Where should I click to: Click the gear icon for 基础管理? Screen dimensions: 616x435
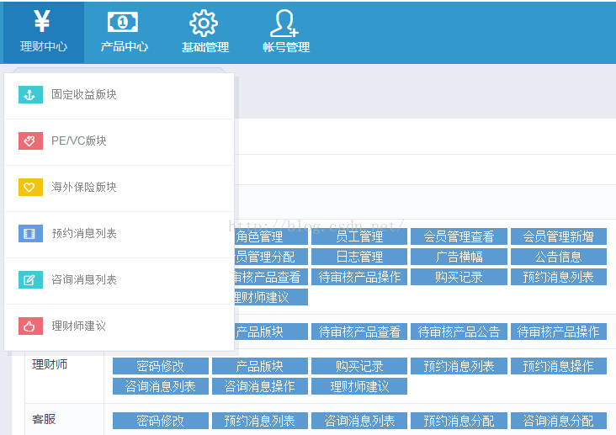(204, 24)
